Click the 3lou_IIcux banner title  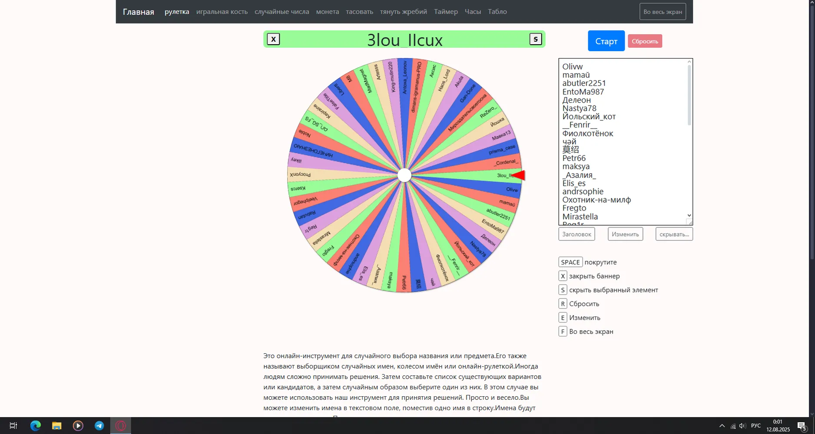[404, 40]
